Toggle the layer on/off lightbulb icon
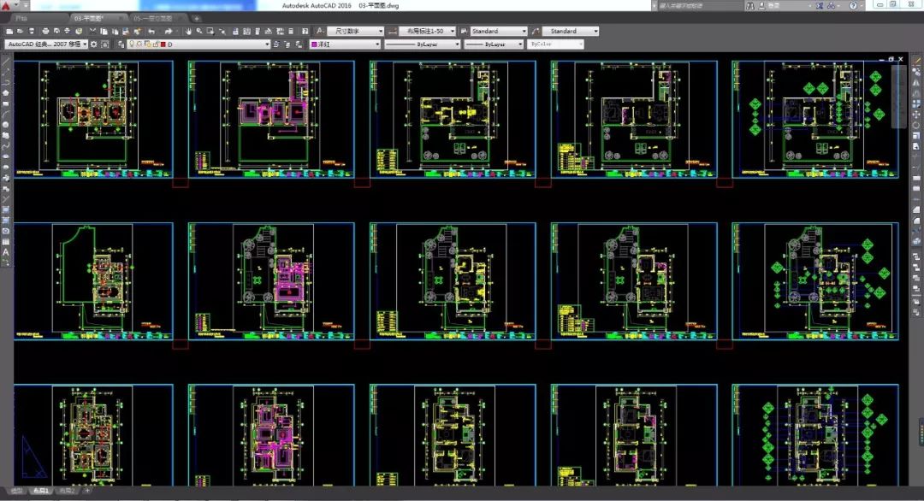 [133, 44]
